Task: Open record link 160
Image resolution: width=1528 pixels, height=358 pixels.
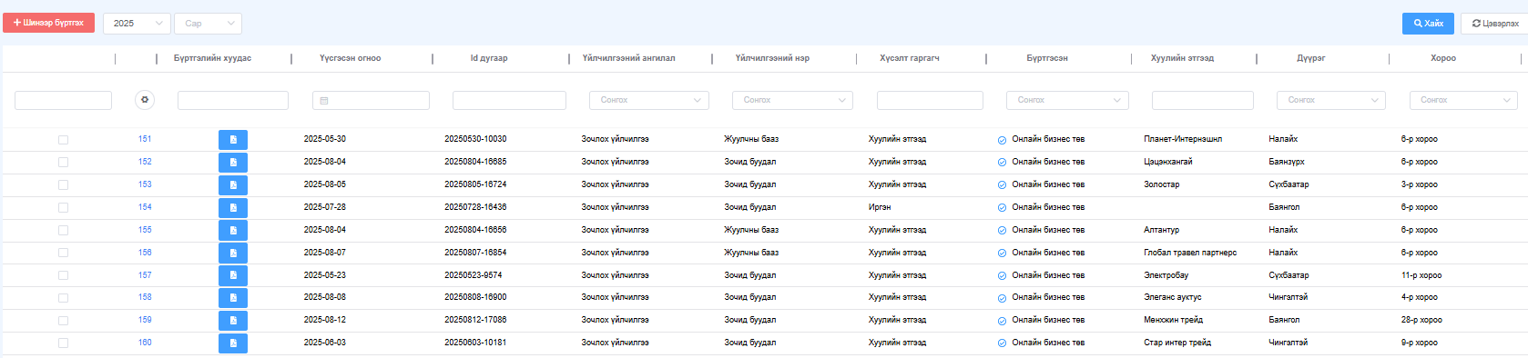Action: click(145, 343)
